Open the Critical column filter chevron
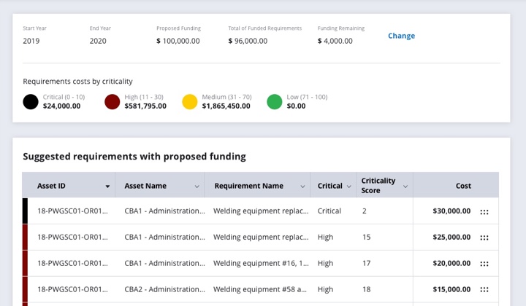The height and width of the screenshot is (306, 526). (349, 187)
